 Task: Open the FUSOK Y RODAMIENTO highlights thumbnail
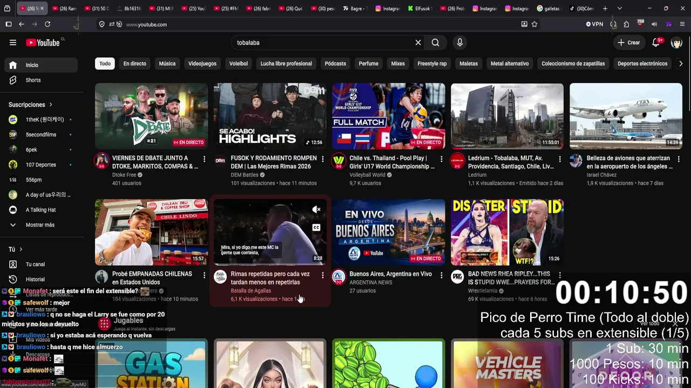pyautogui.click(x=270, y=116)
